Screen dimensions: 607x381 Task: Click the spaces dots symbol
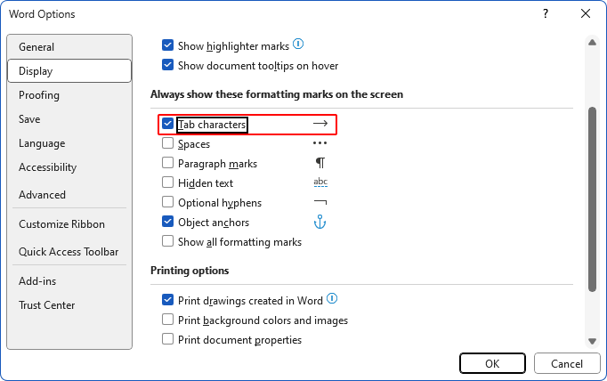click(x=320, y=143)
